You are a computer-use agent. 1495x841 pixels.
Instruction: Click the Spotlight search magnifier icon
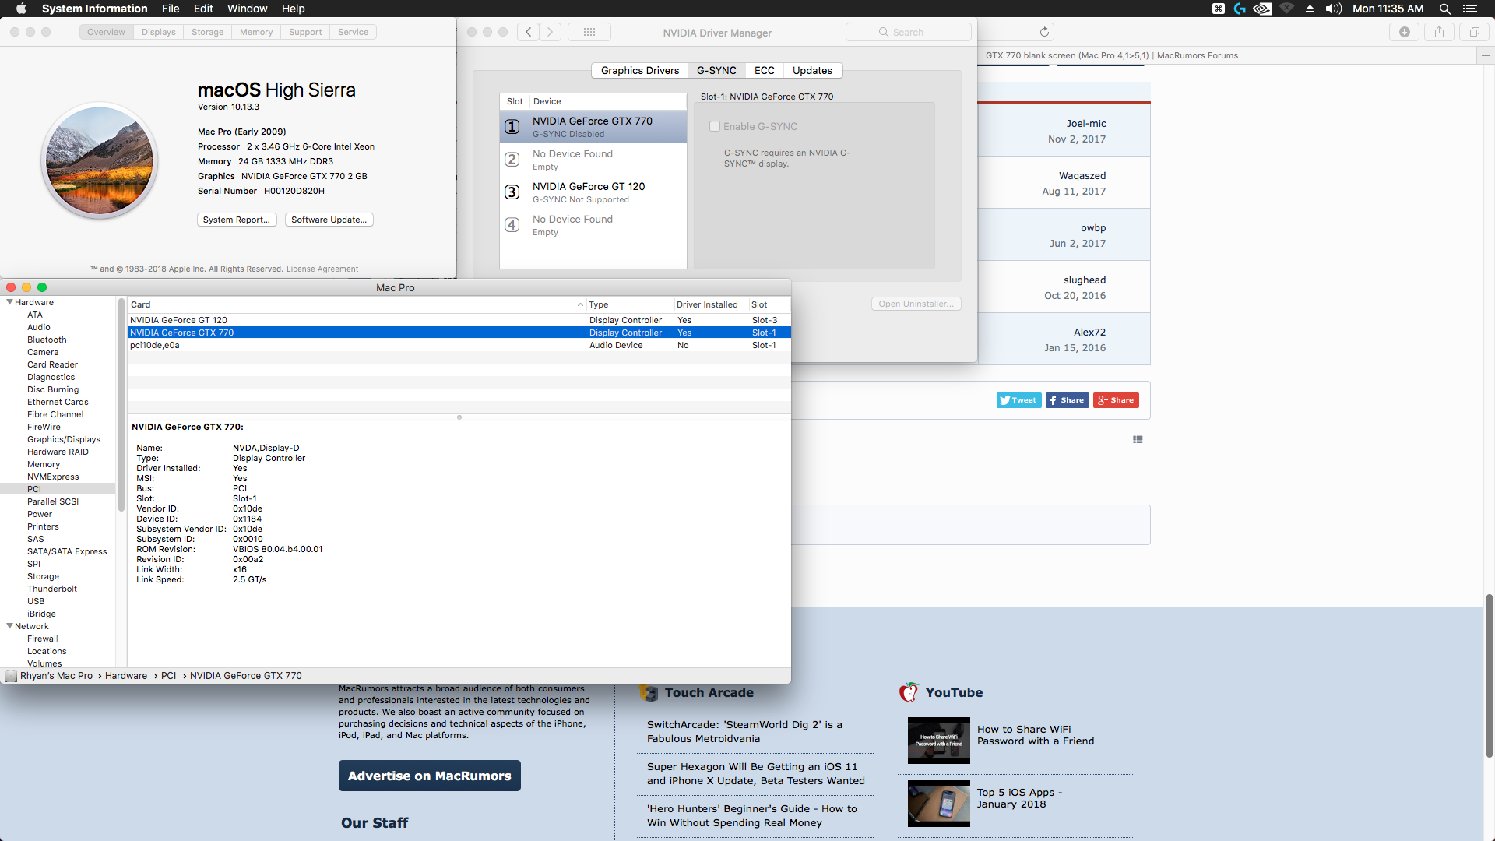tap(1444, 9)
